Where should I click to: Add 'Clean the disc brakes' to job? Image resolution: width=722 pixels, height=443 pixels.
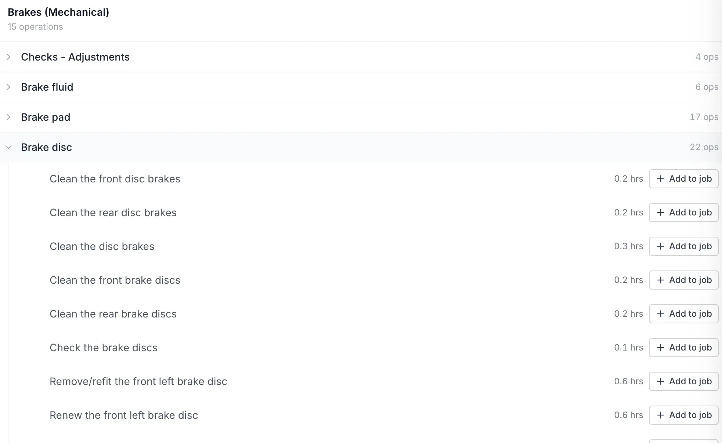[683, 246]
